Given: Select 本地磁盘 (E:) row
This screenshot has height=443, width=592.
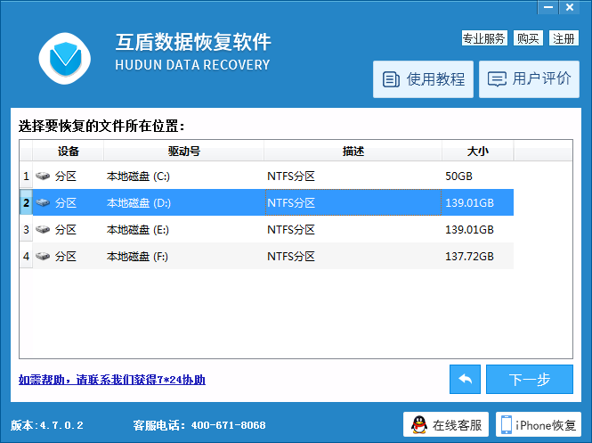Looking at the screenshot, I should coord(266,229).
